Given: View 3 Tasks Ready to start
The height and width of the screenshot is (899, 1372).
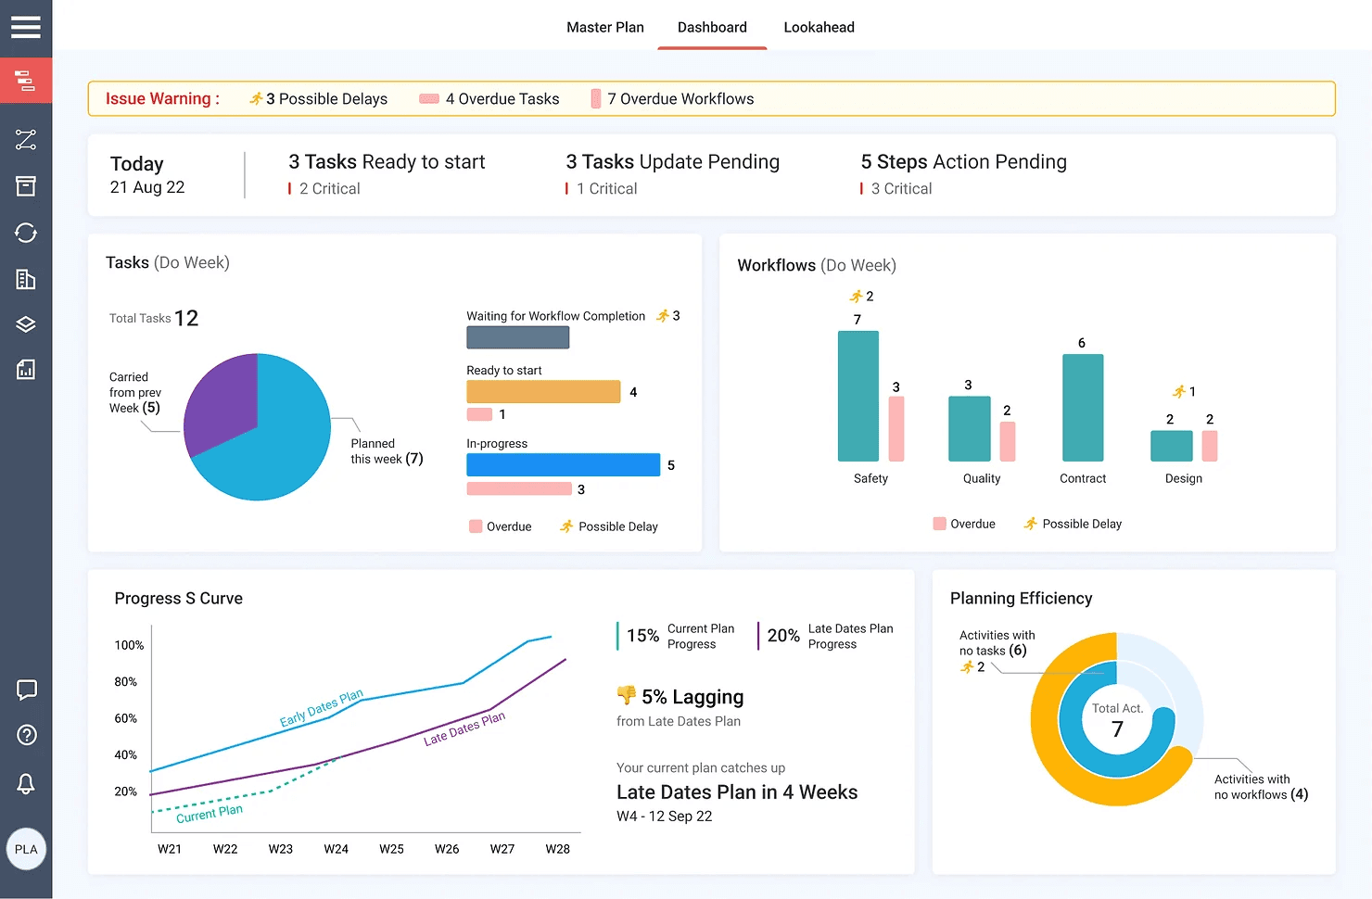Looking at the screenshot, I should pyautogui.click(x=387, y=162).
